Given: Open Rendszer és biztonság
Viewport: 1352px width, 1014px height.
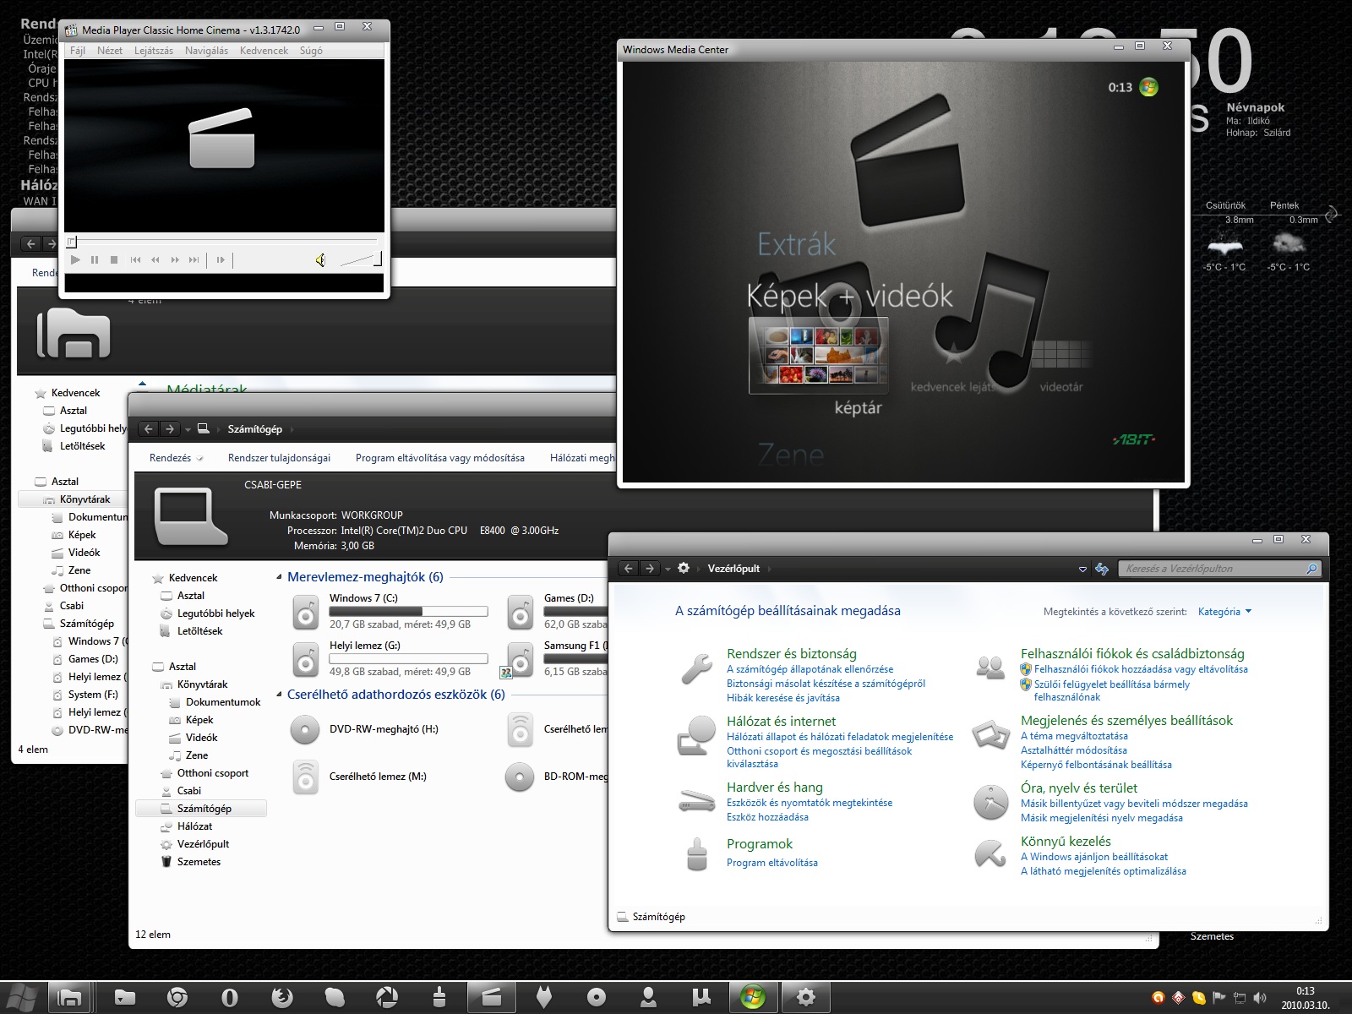Looking at the screenshot, I should tap(792, 654).
